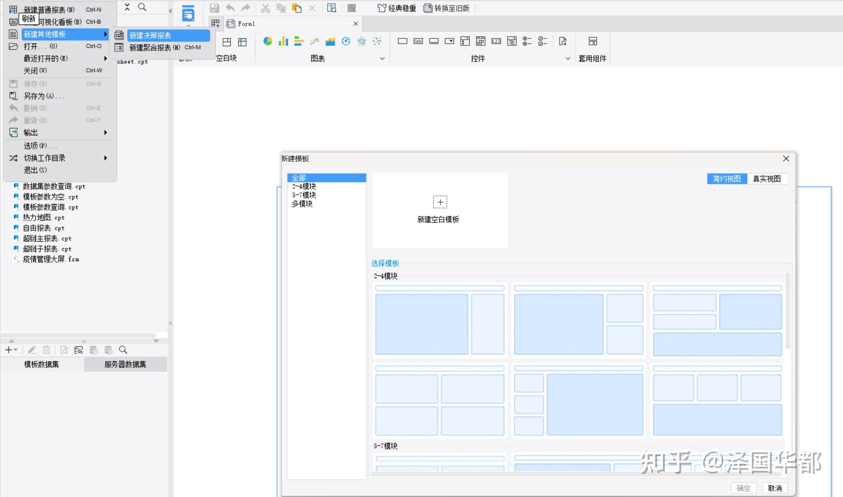843x497 pixels.
Task: Insert a pie chart
Action: 267,41
